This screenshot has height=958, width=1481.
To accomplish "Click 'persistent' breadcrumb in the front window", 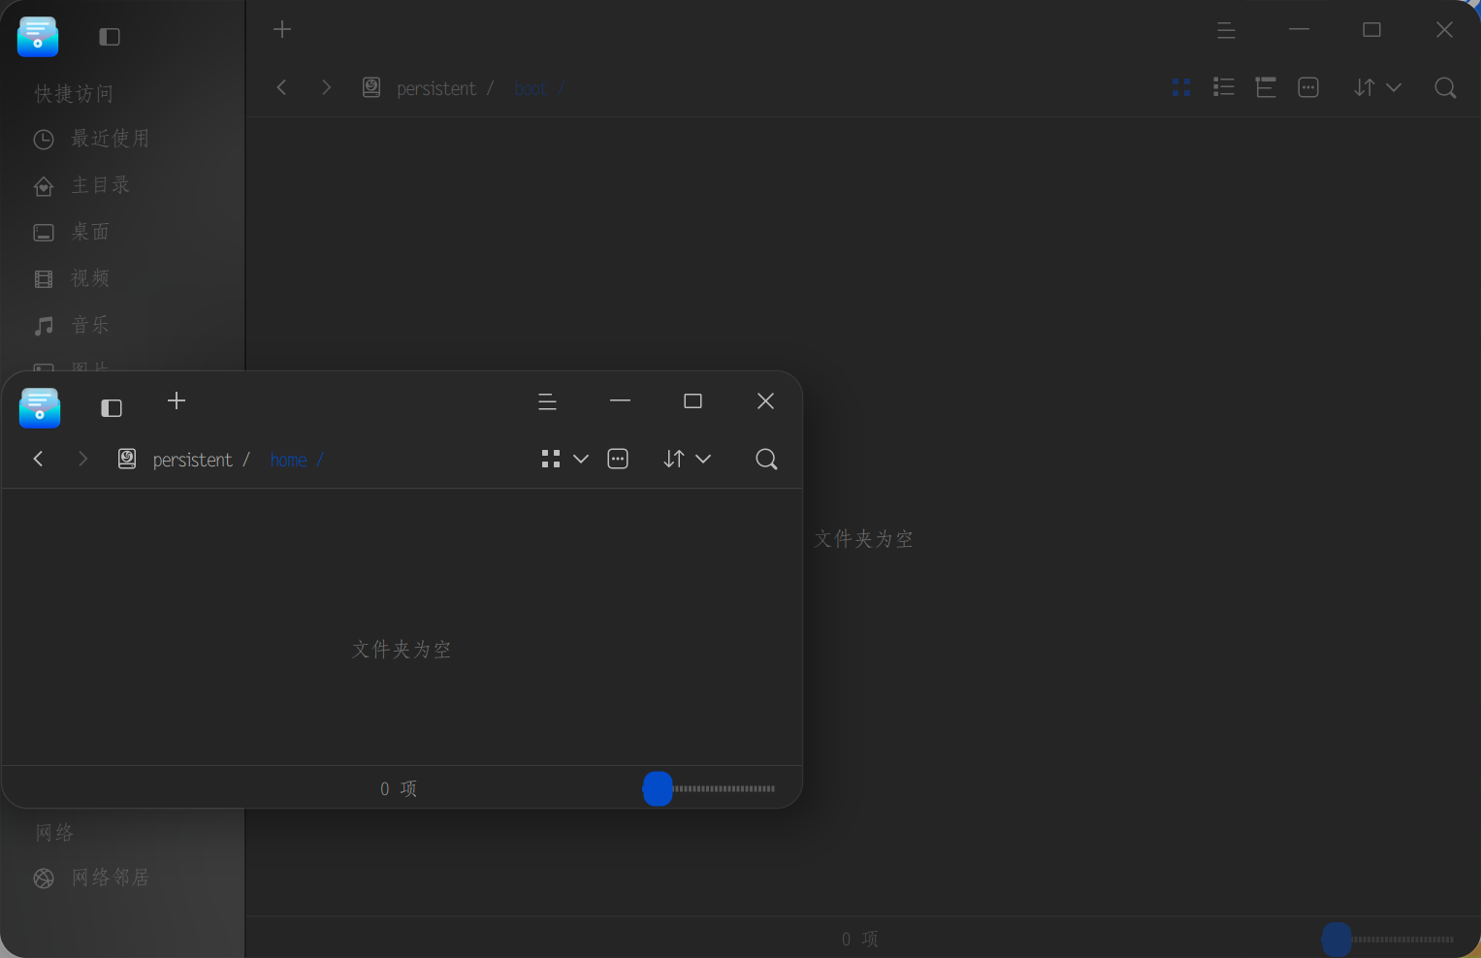I will click(x=192, y=460).
